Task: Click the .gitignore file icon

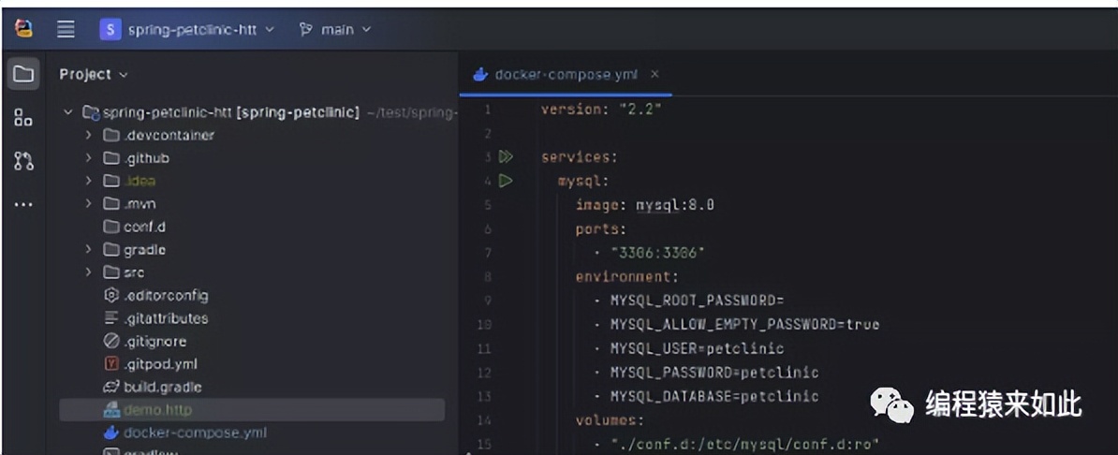Action: coord(110,341)
